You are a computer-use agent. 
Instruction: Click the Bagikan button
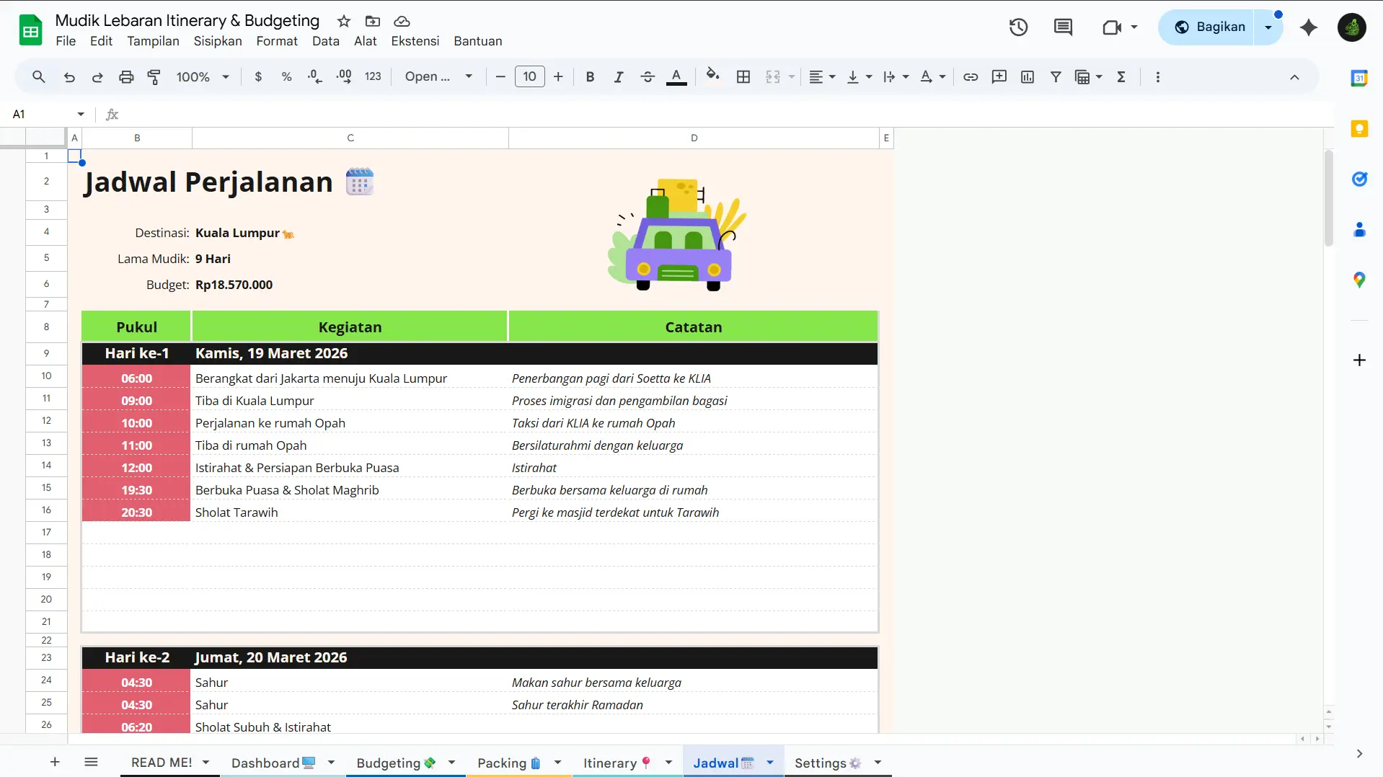1220,26
